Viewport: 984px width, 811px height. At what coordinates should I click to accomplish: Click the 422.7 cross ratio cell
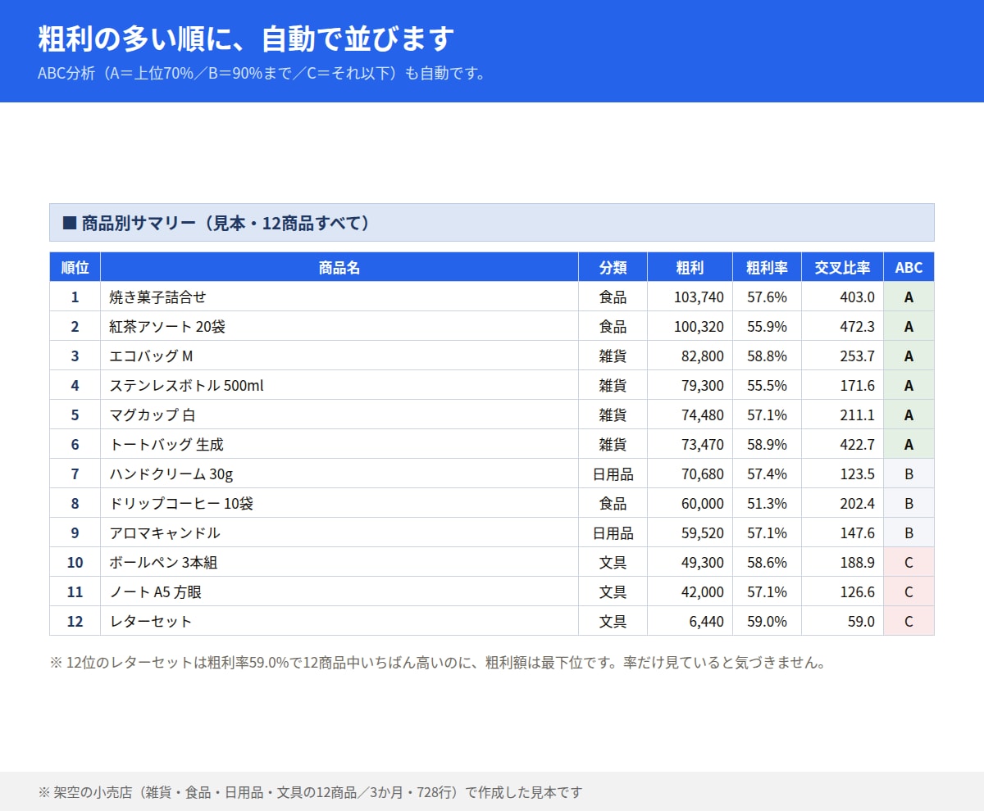point(843,444)
